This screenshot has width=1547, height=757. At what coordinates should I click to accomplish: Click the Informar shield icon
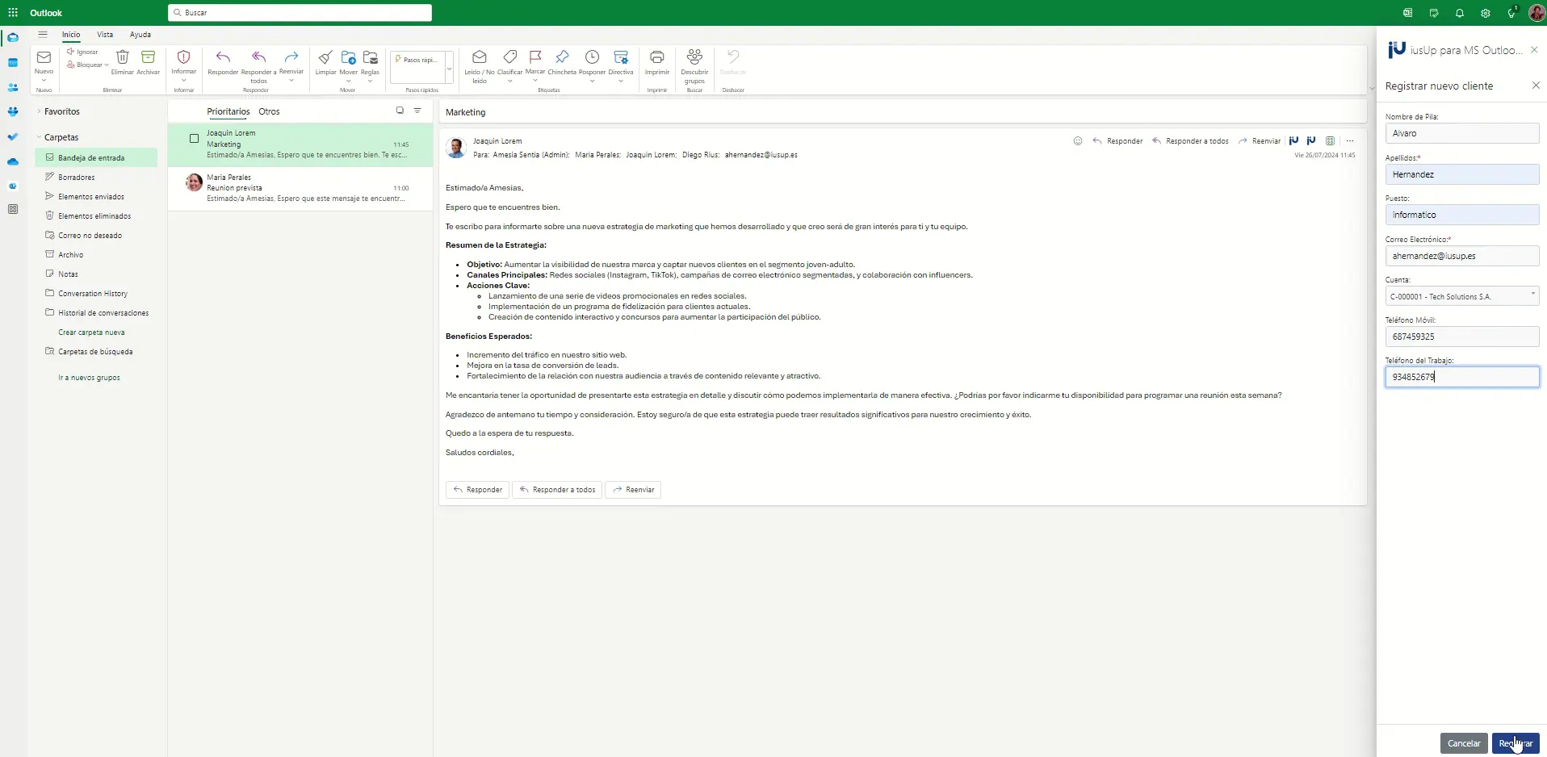pos(183,58)
